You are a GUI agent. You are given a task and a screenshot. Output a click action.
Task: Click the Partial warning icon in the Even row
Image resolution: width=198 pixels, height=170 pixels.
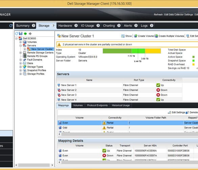pyautogui.click(x=104, y=123)
